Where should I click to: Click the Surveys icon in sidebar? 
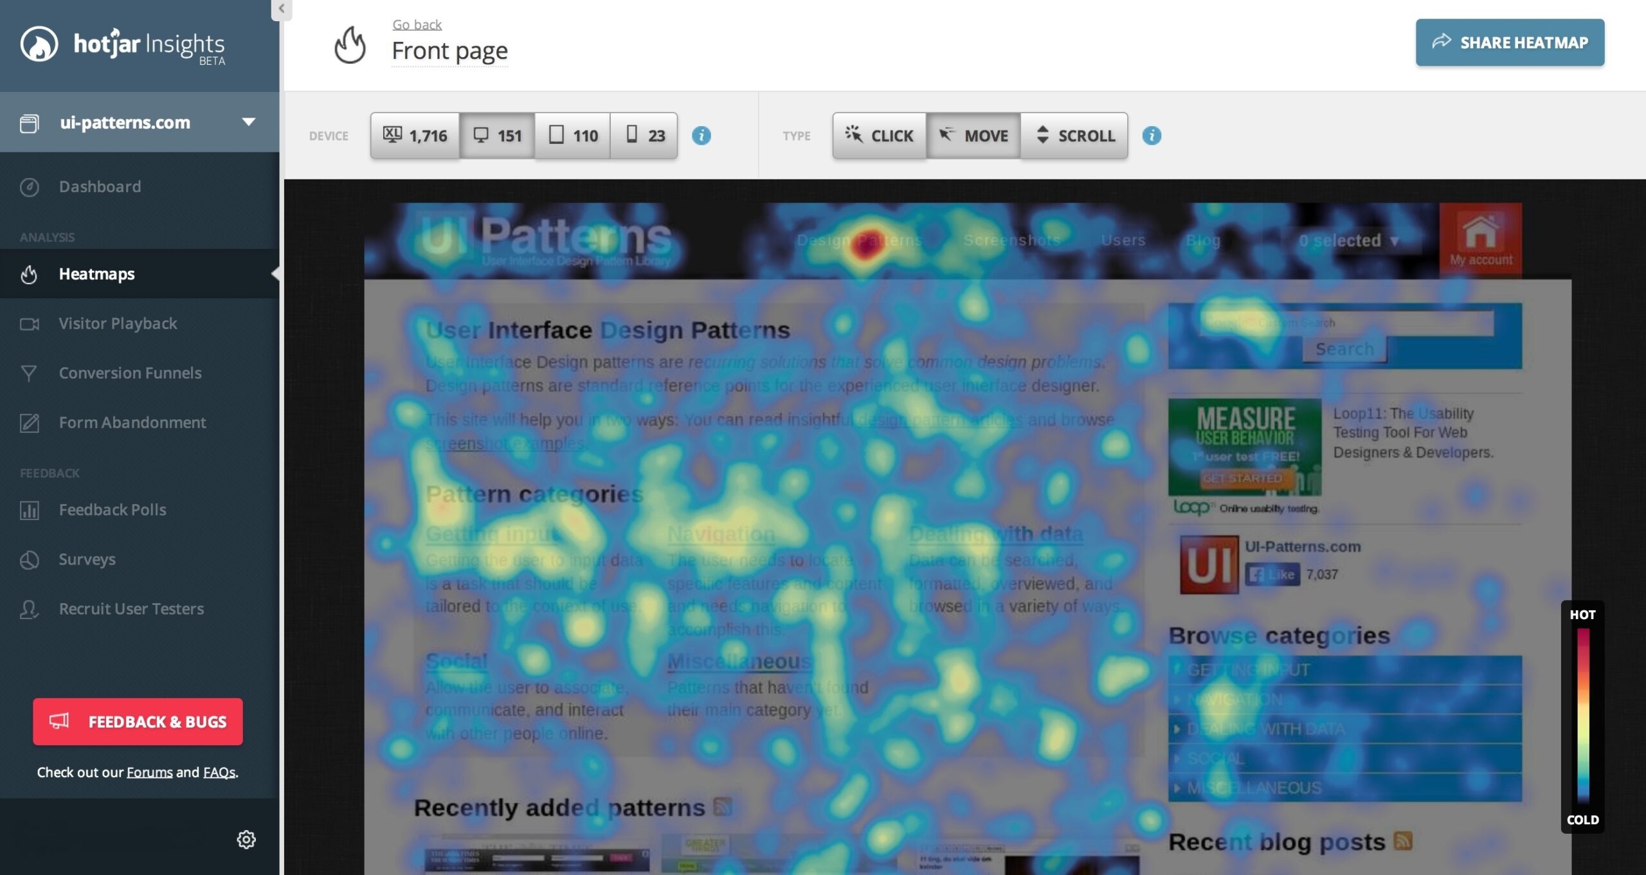(x=30, y=558)
